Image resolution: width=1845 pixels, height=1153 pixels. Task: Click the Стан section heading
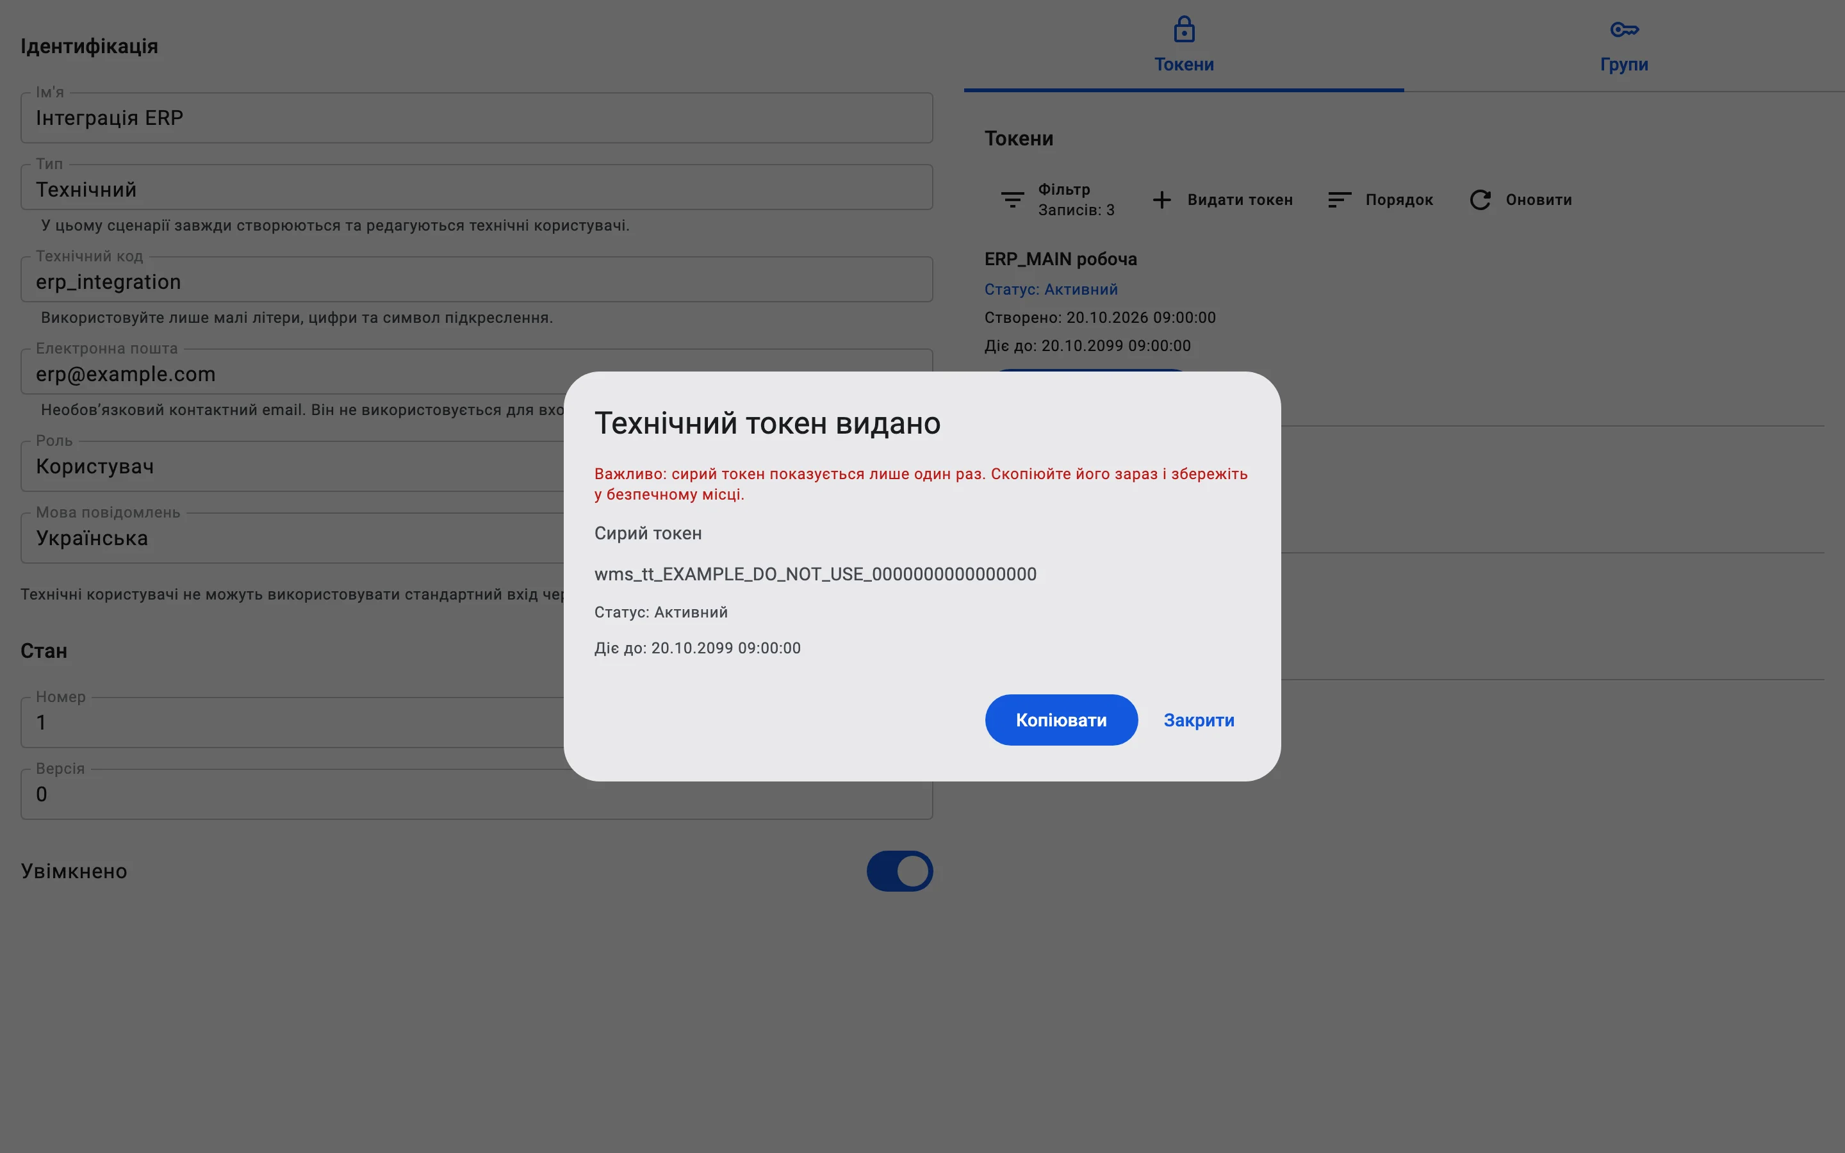(x=44, y=651)
